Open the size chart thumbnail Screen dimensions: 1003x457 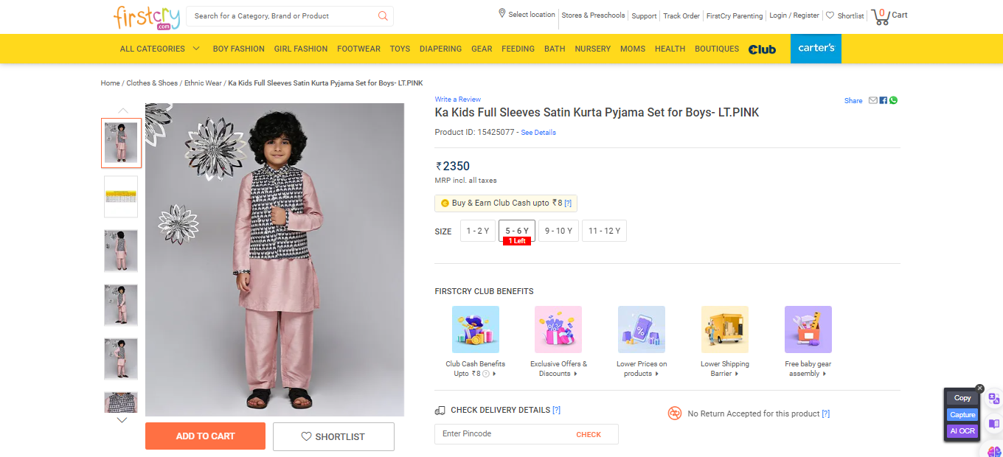121,197
